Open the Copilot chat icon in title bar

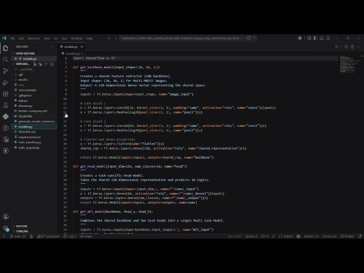tap(249, 38)
